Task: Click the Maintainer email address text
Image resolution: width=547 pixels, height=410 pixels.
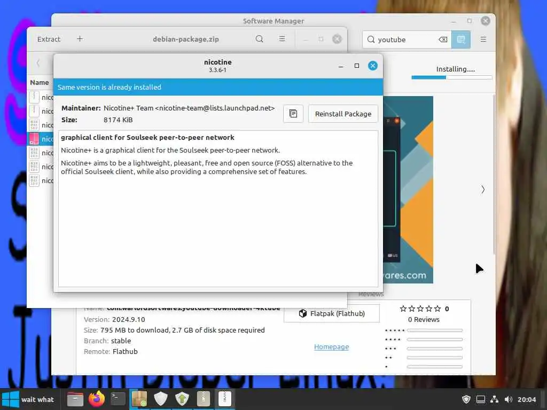Action: pos(215,108)
